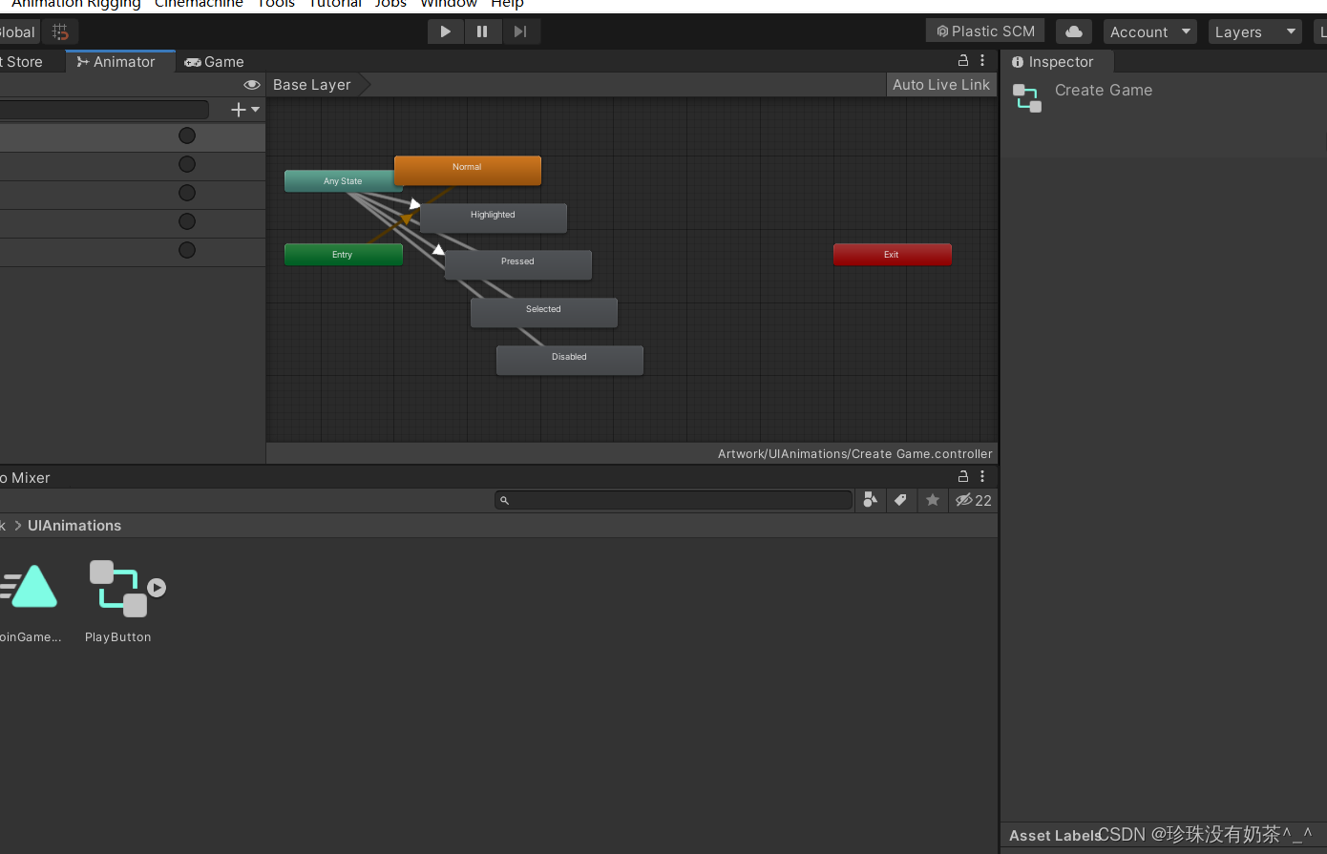The image size is (1327, 854).
Task: Select the Base Layer breadcrumb
Action: (x=312, y=85)
